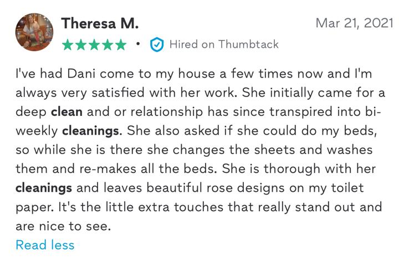Click the fifth and last rating star
Screen dimensions: 409x265
coord(120,45)
